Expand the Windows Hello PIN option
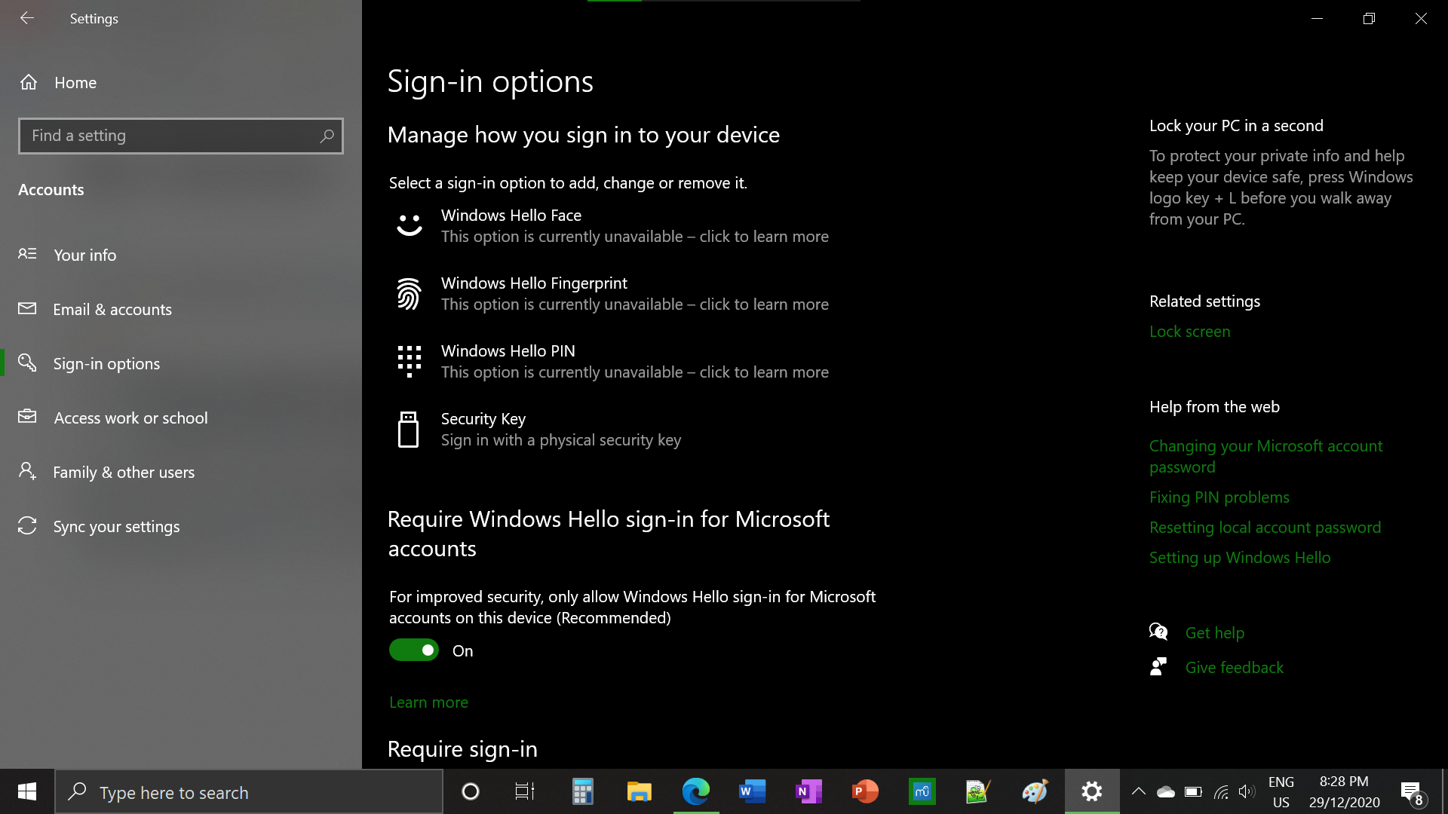The height and width of the screenshot is (814, 1448). click(634, 362)
